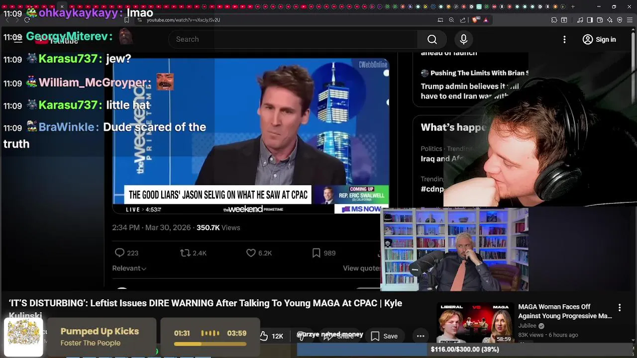637x358 pixels.
Task: Open the View quotes link
Action: pos(362,268)
